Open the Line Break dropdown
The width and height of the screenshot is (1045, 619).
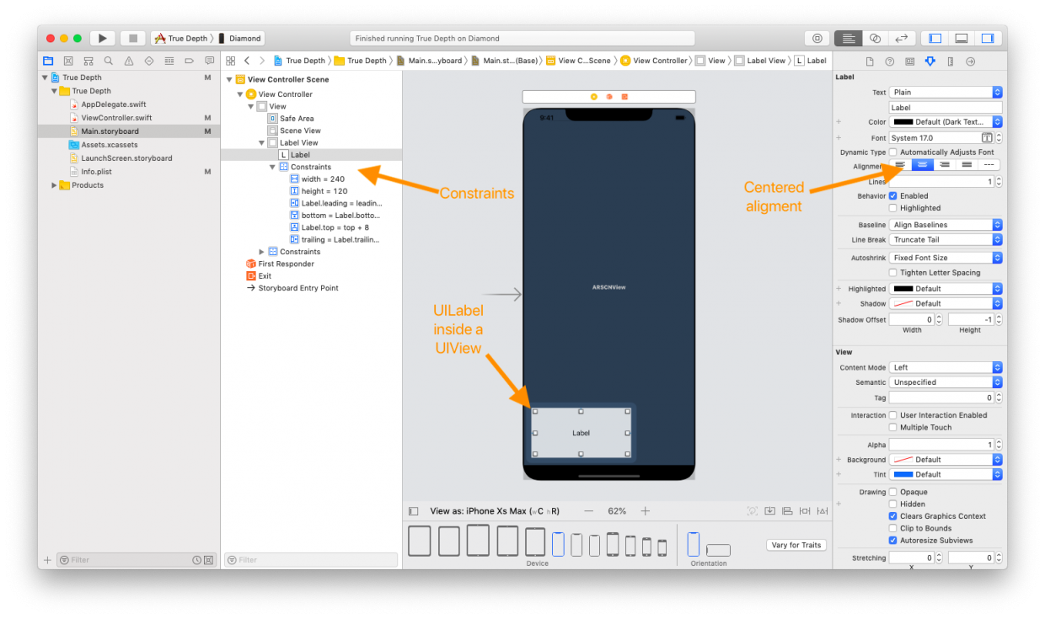pos(945,240)
